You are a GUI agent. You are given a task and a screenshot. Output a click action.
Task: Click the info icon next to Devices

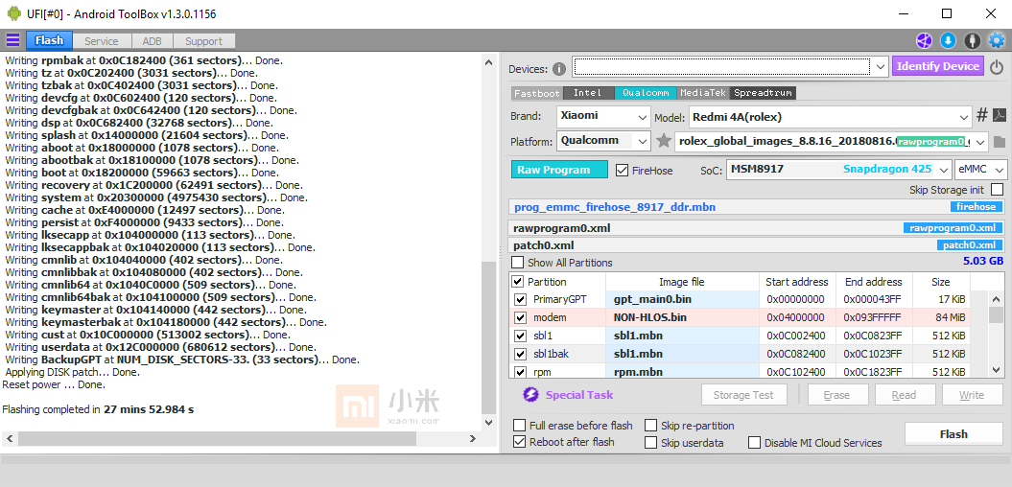point(559,68)
